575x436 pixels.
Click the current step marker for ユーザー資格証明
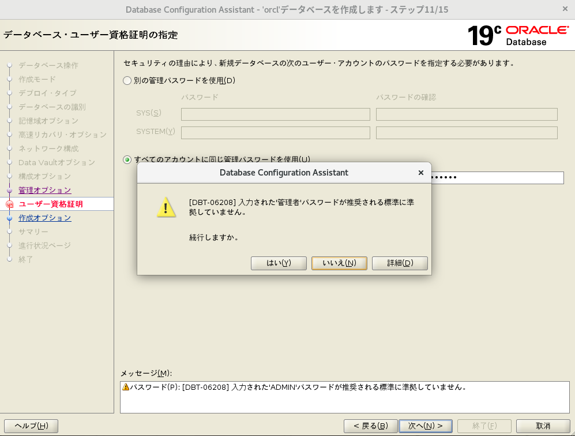[9, 204]
